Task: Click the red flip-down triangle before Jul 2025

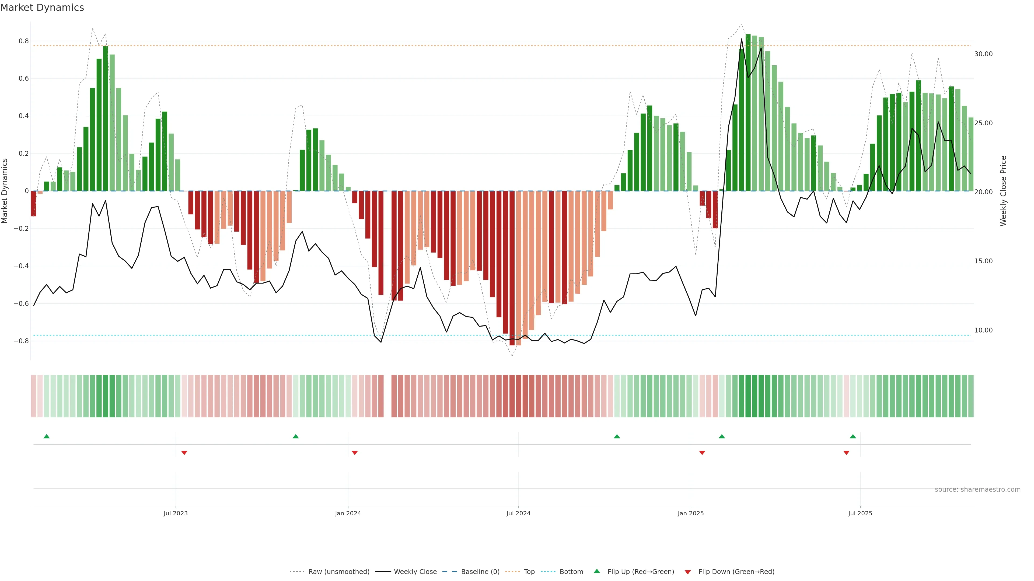Action: [x=847, y=453]
